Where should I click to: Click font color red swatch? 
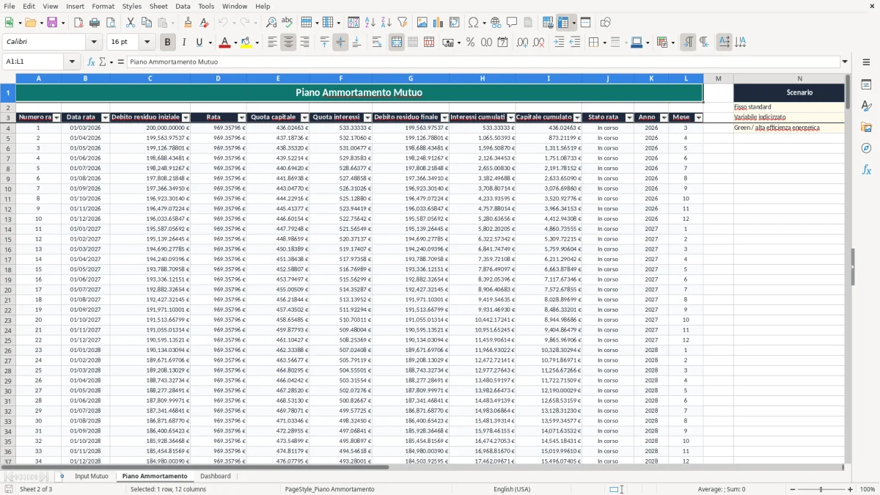pos(224,43)
